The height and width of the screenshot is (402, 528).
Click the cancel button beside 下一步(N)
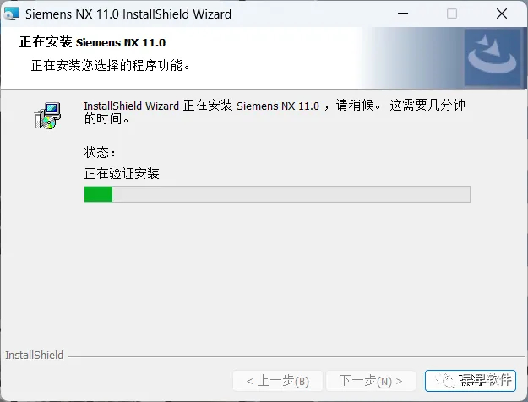point(471,381)
